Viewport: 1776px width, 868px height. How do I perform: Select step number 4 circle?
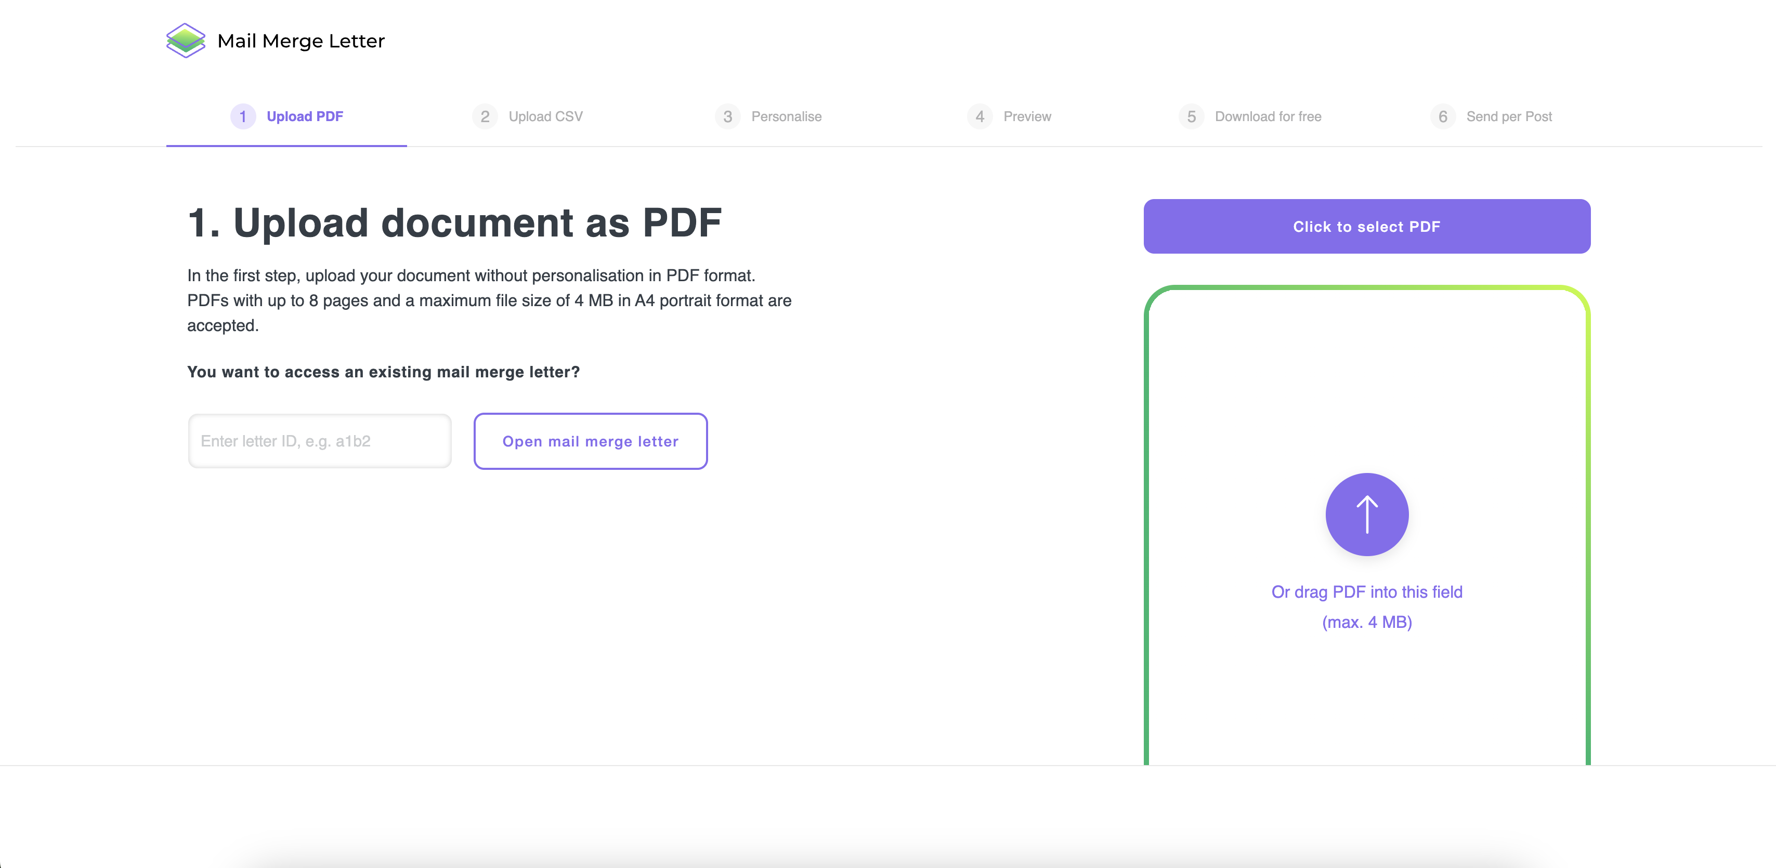click(980, 116)
